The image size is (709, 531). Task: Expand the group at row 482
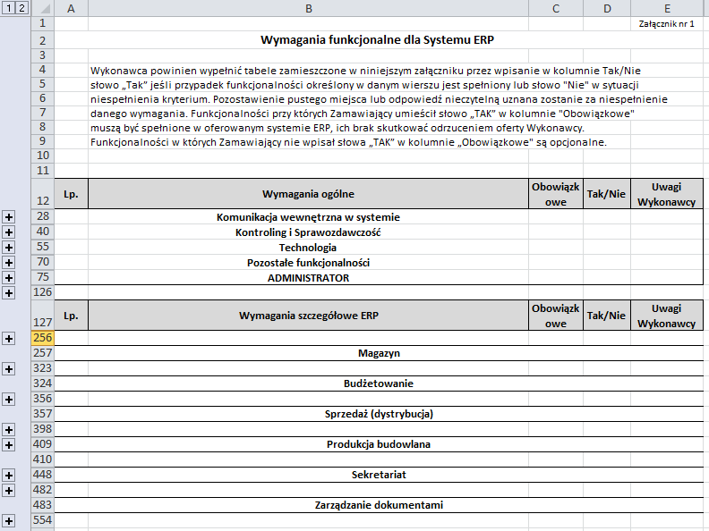[x=9, y=491]
